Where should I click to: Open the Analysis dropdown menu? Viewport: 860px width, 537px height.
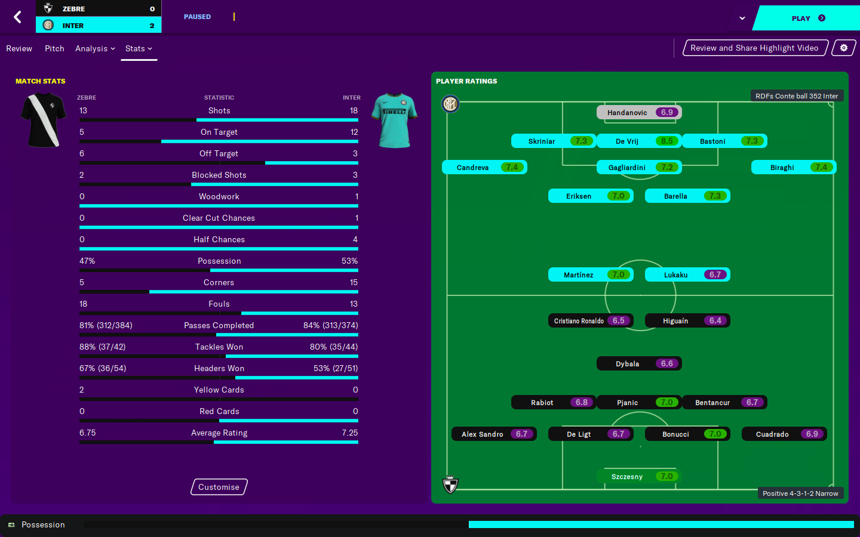coord(95,48)
